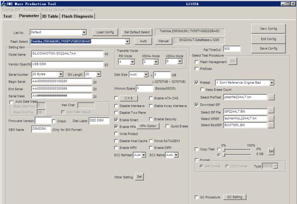Expand the Flash Select dropdown
The image size is (297, 204).
127,41
